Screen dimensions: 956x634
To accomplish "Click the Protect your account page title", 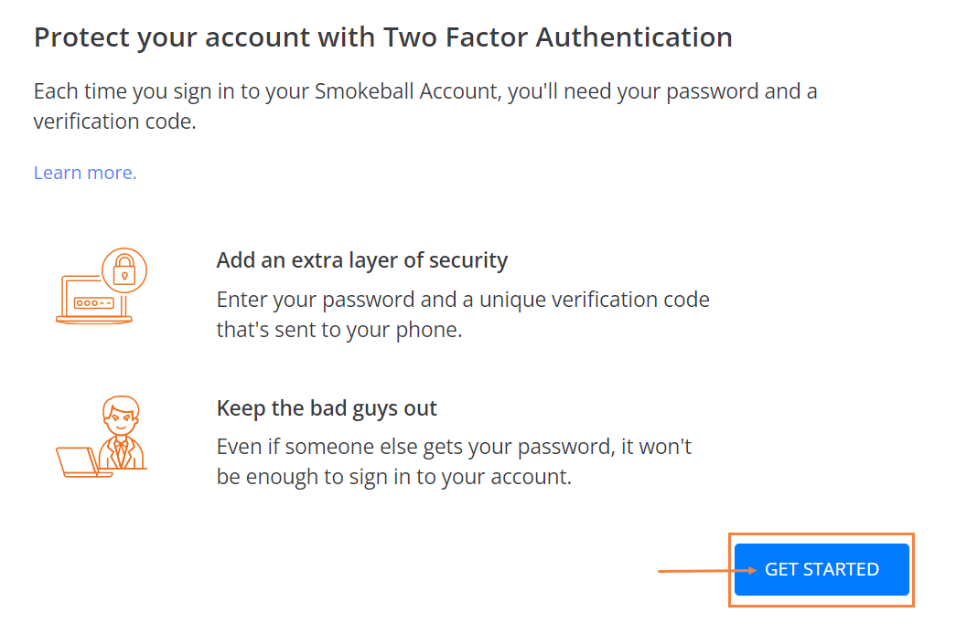I will (x=383, y=37).
